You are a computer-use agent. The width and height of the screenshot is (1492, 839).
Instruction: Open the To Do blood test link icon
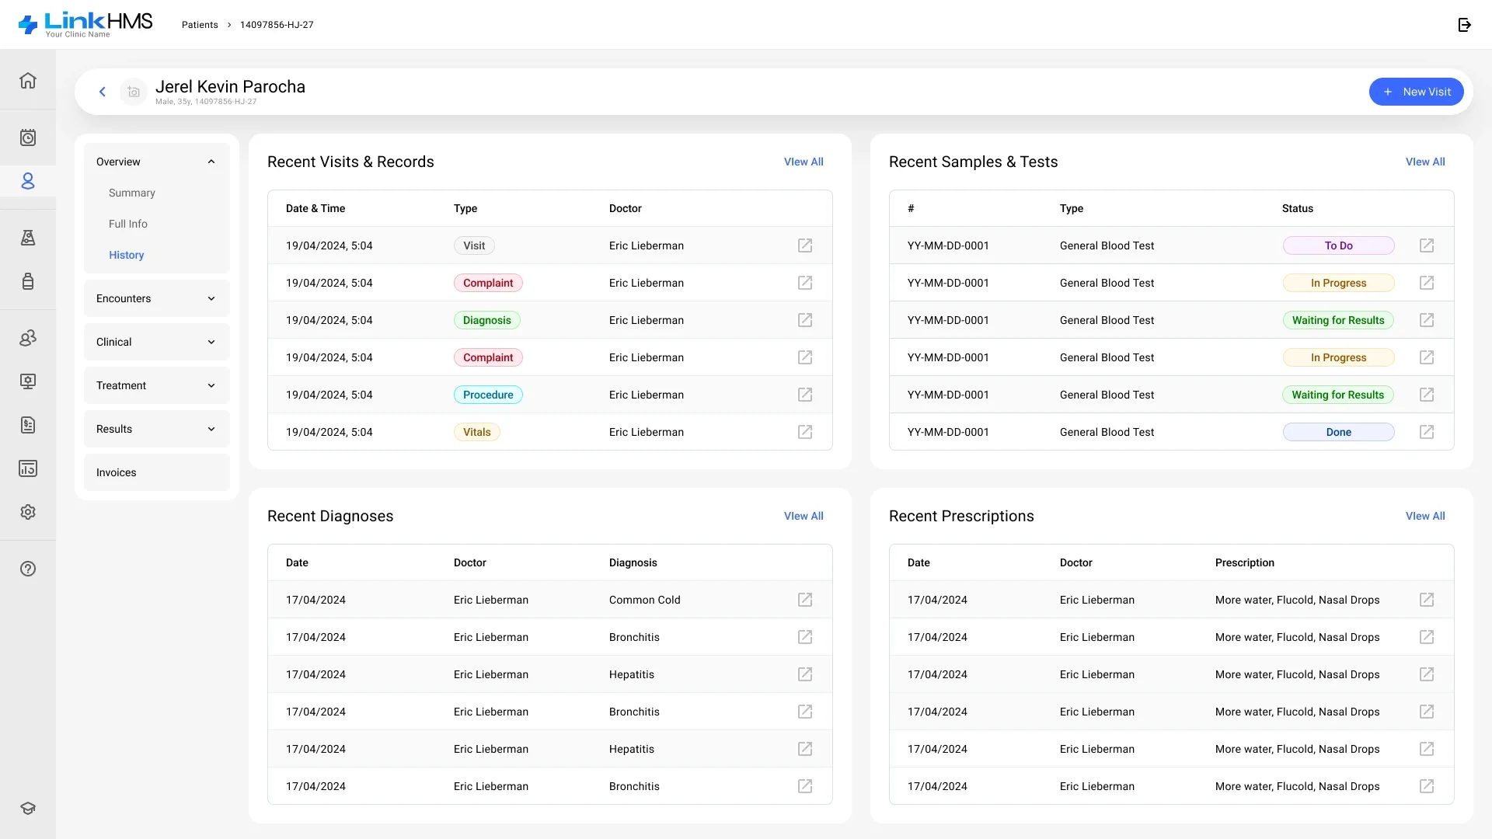pyautogui.click(x=1427, y=245)
